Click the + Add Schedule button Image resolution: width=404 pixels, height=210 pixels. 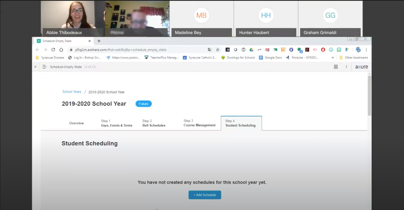pyautogui.click(x=205, y=195)
